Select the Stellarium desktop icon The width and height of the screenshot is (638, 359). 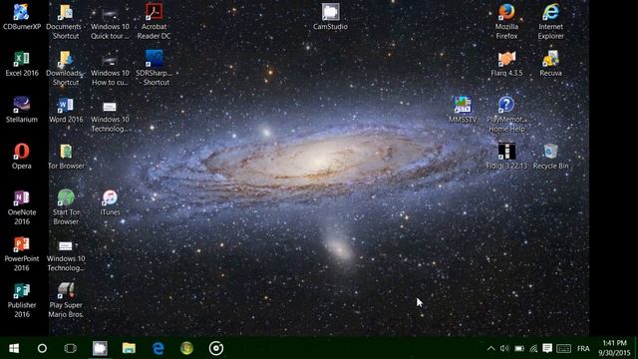(22, 110)
